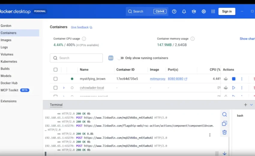Open the 8080:8080 port link
This screenshot has width=255, height=156.
click(177, 79)
